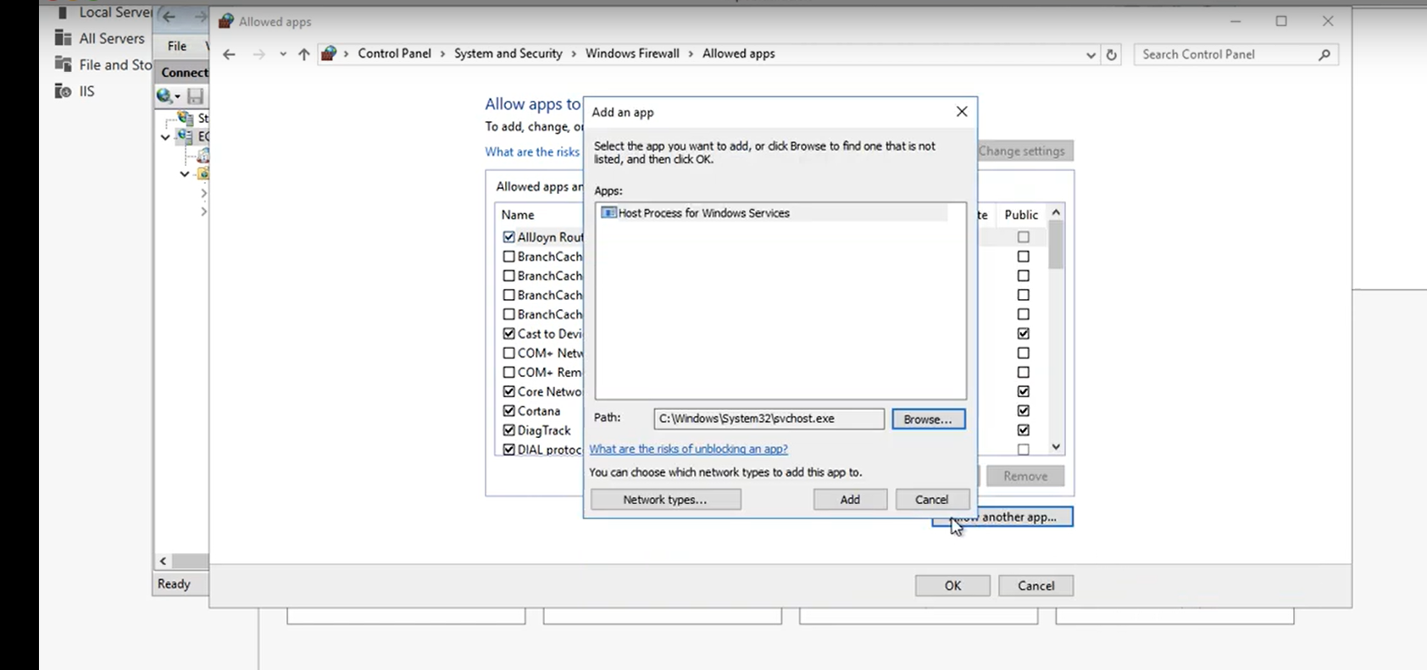Click scroll up arrow of apps list

point(1056,213)
